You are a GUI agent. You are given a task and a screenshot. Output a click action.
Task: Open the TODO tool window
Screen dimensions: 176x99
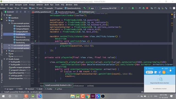(20, 89)
